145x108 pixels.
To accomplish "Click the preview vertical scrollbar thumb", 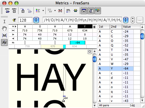I will (94, 59).
